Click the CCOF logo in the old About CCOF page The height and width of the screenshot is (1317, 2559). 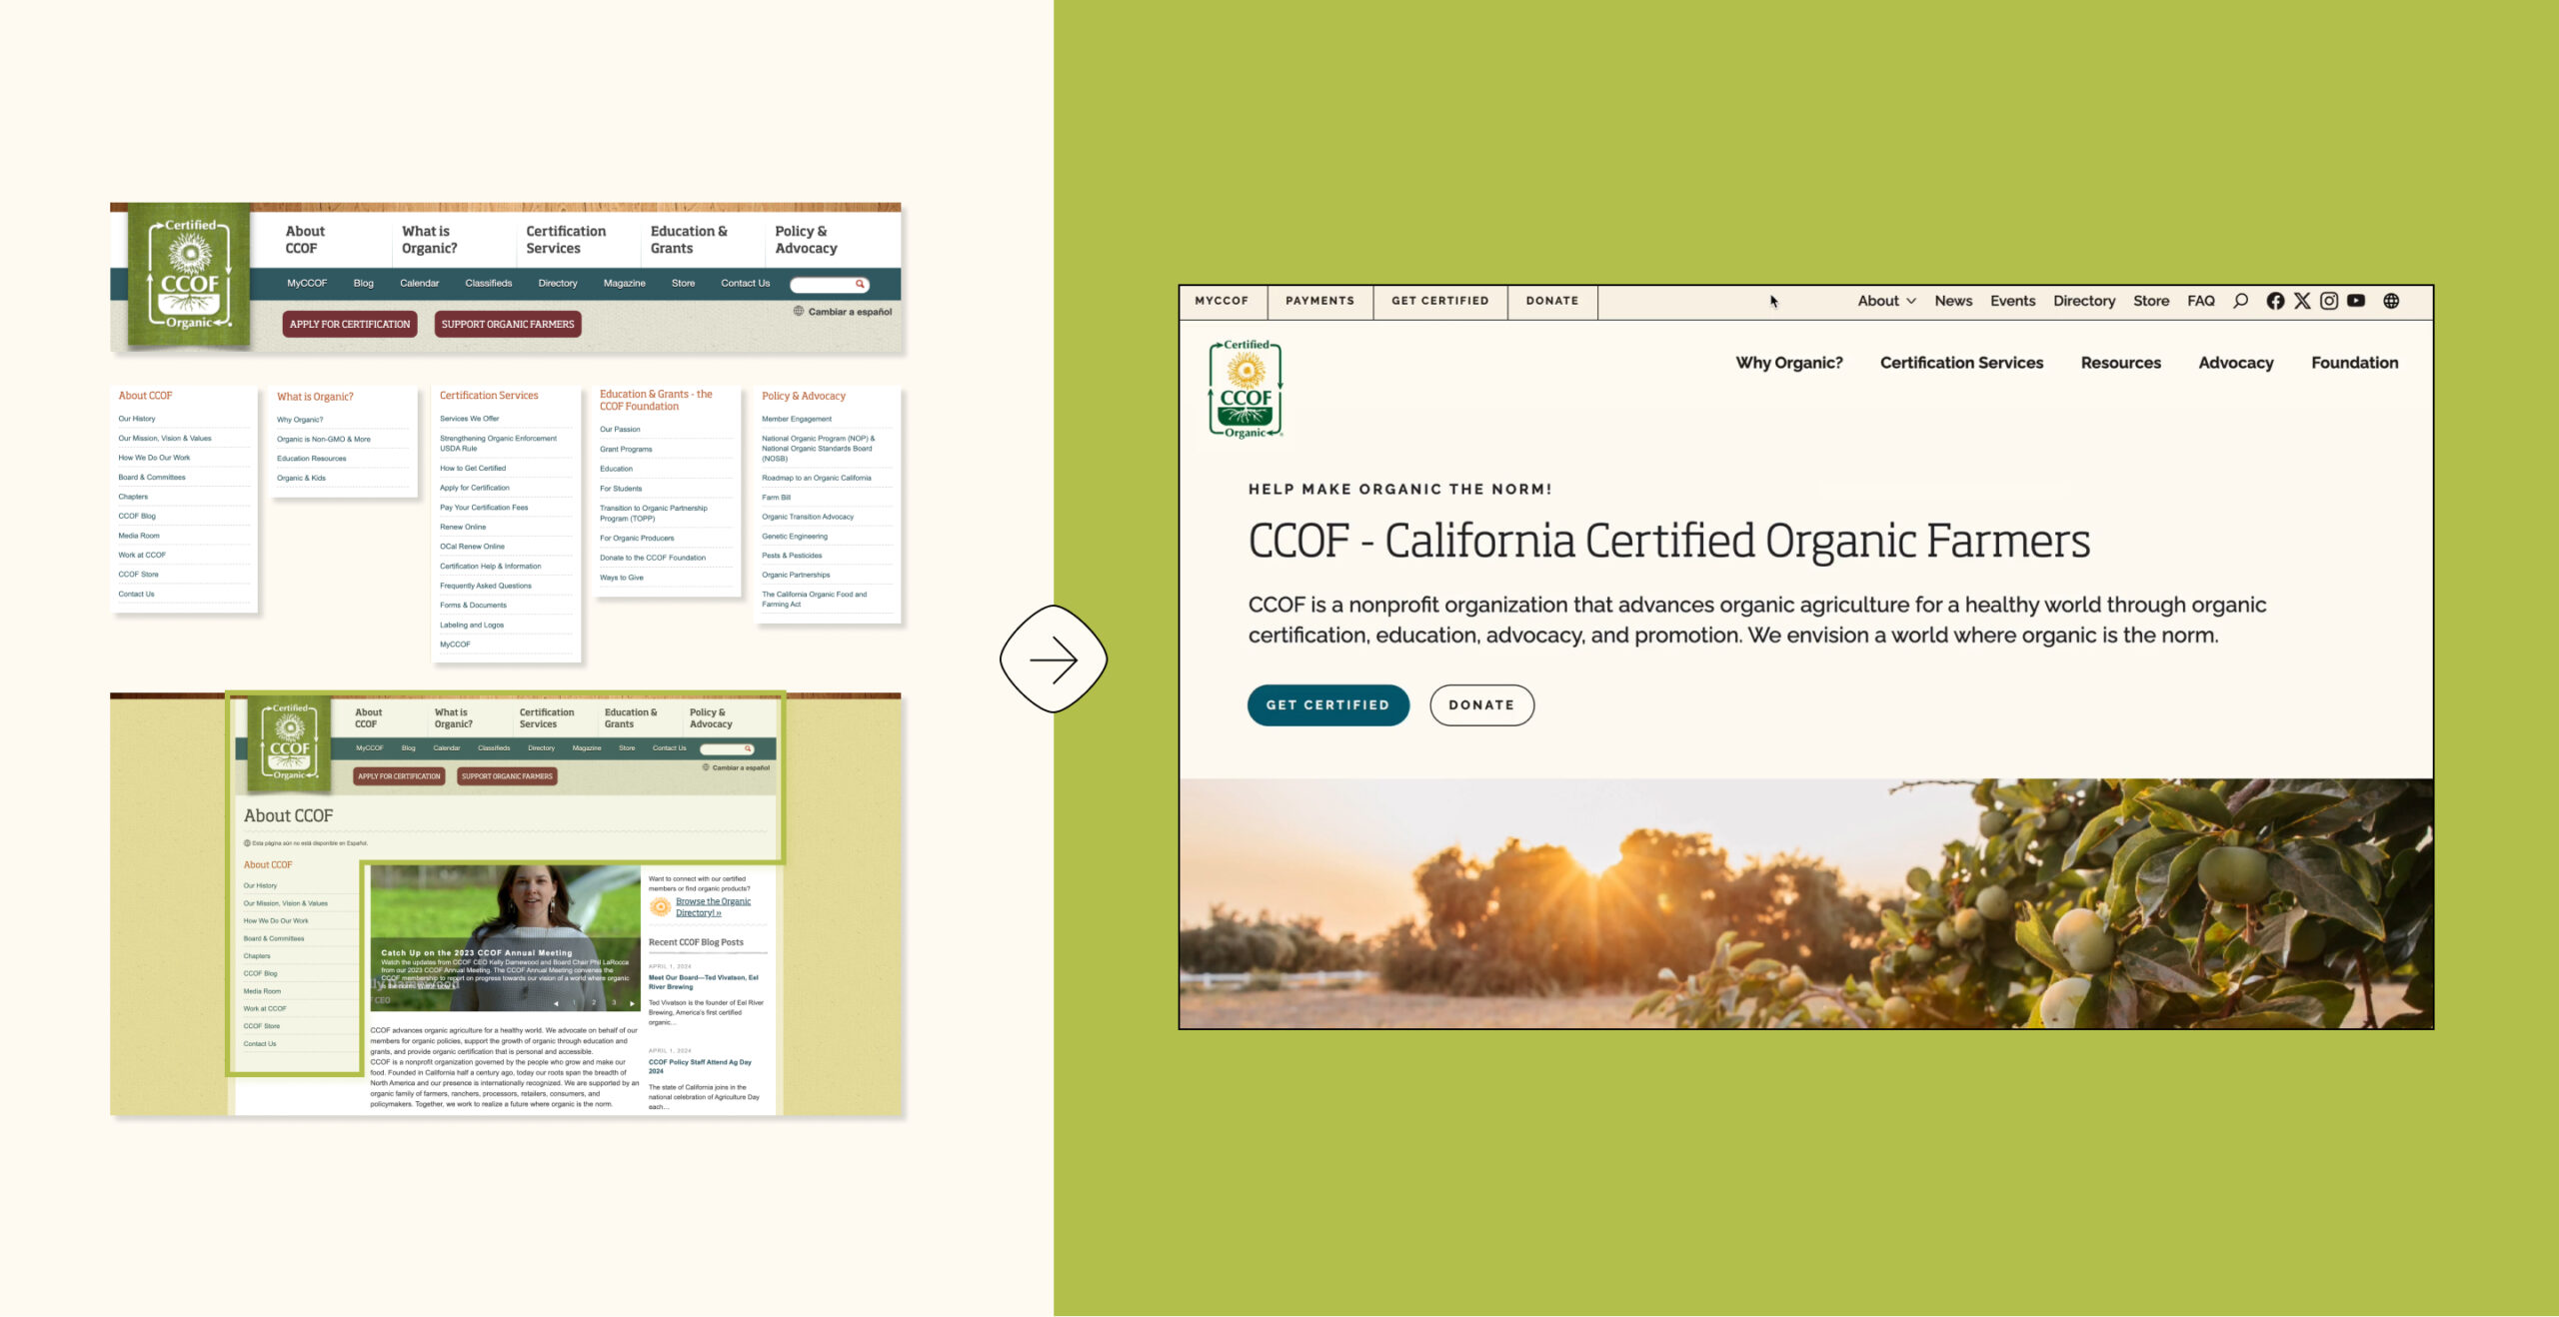coord(290,743)
